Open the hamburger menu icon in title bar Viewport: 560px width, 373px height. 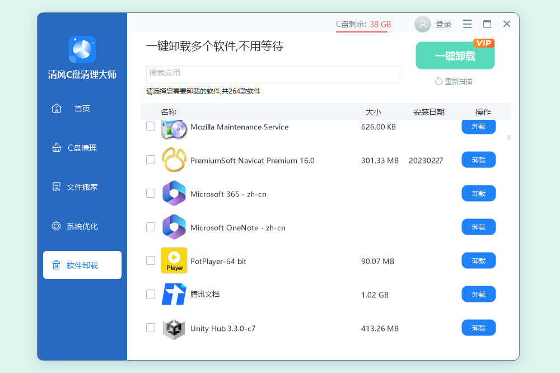pos(467,24)
